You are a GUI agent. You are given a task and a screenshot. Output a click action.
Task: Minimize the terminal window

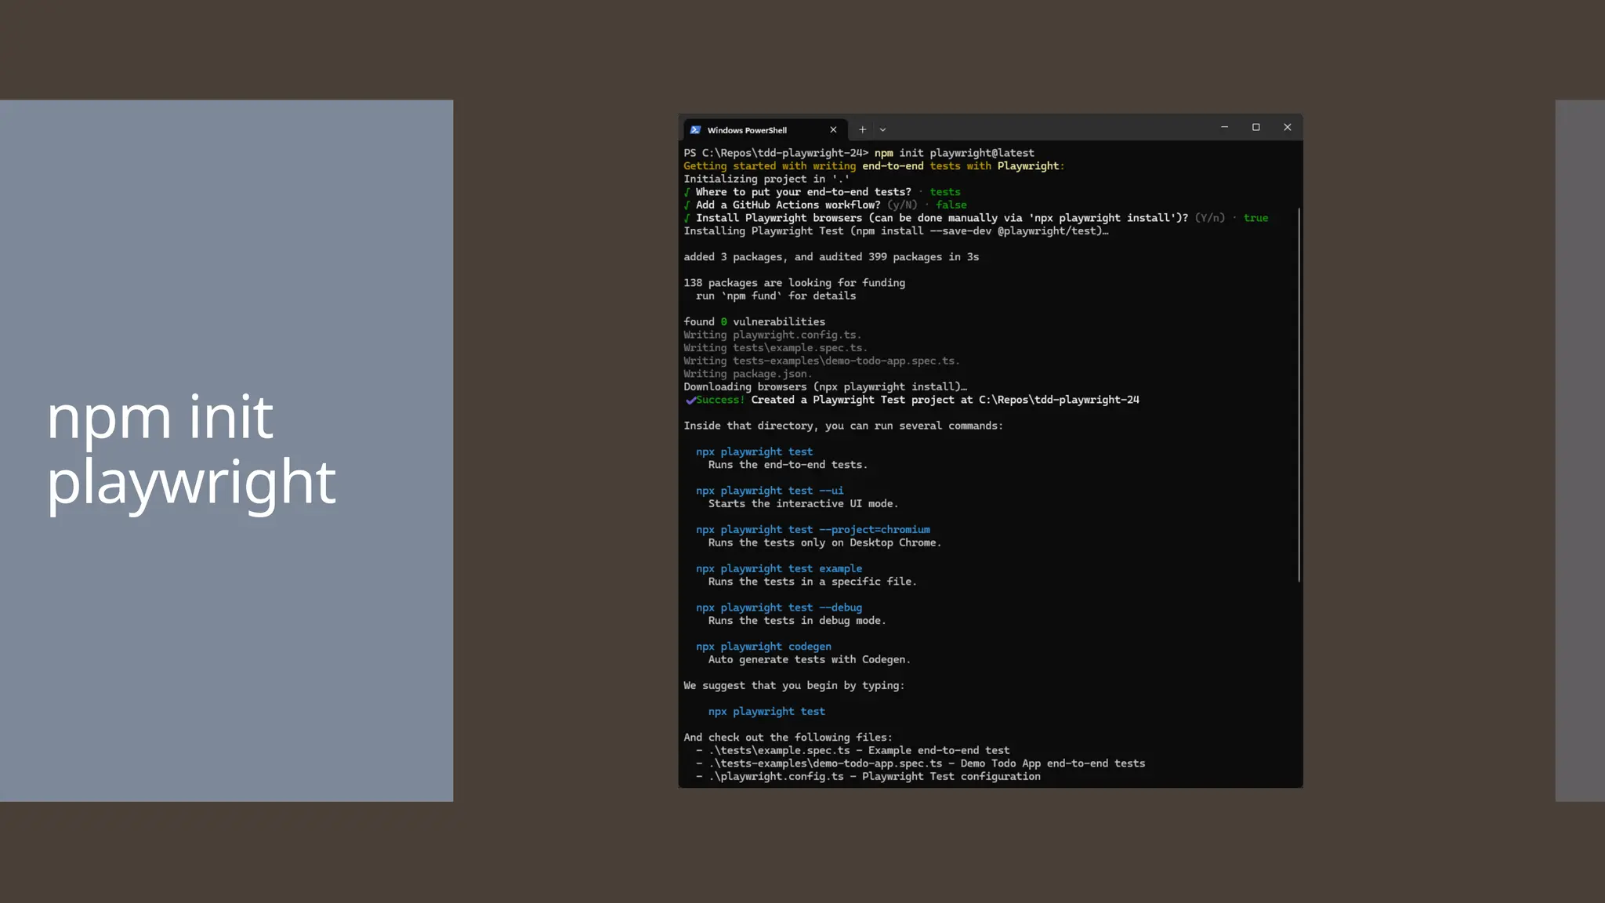[1224, 127]
